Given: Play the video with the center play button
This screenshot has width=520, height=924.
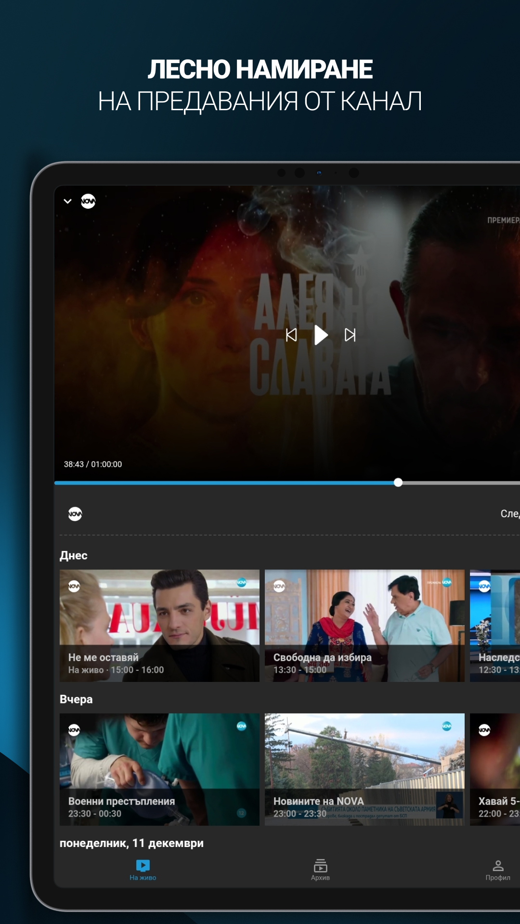Looking at the screenshot, I should 321,335.
